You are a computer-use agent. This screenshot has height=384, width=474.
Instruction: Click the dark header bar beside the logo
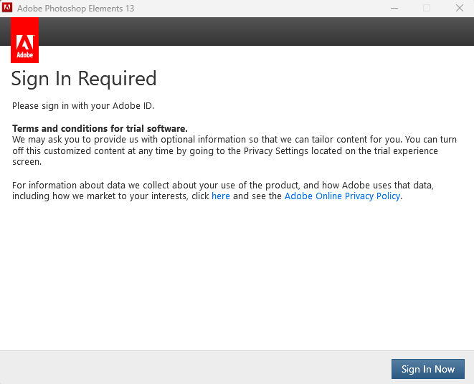point(251,32)
